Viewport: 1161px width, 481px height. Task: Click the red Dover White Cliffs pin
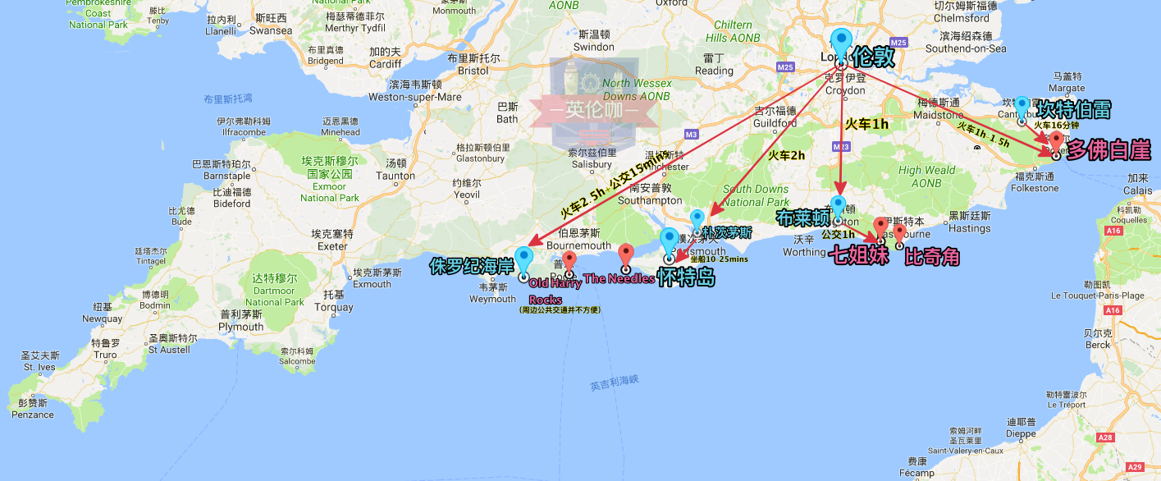coord(1056,140)
